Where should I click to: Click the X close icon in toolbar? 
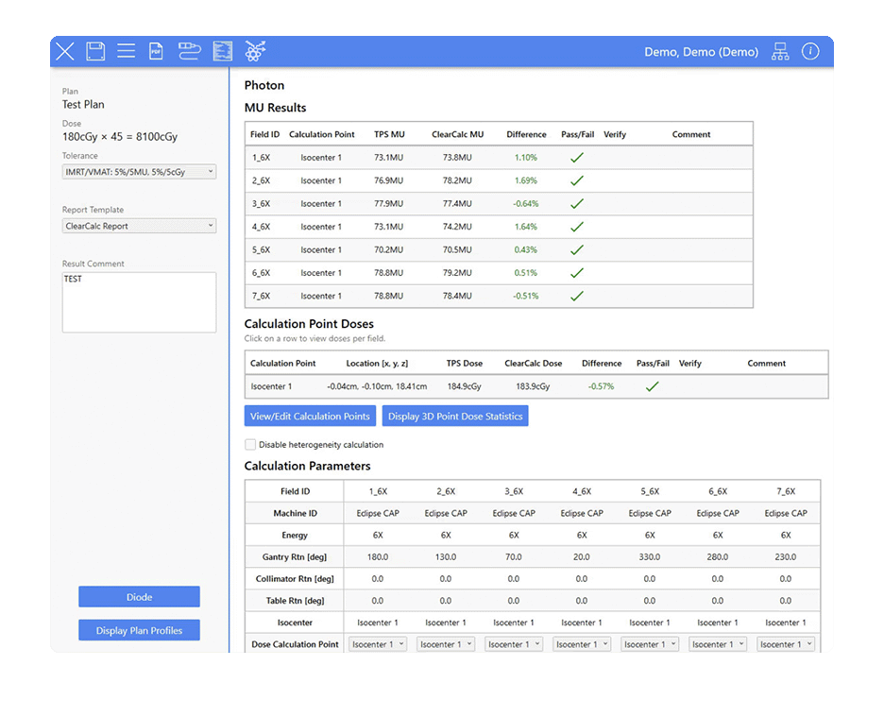[x=65, y=51]
